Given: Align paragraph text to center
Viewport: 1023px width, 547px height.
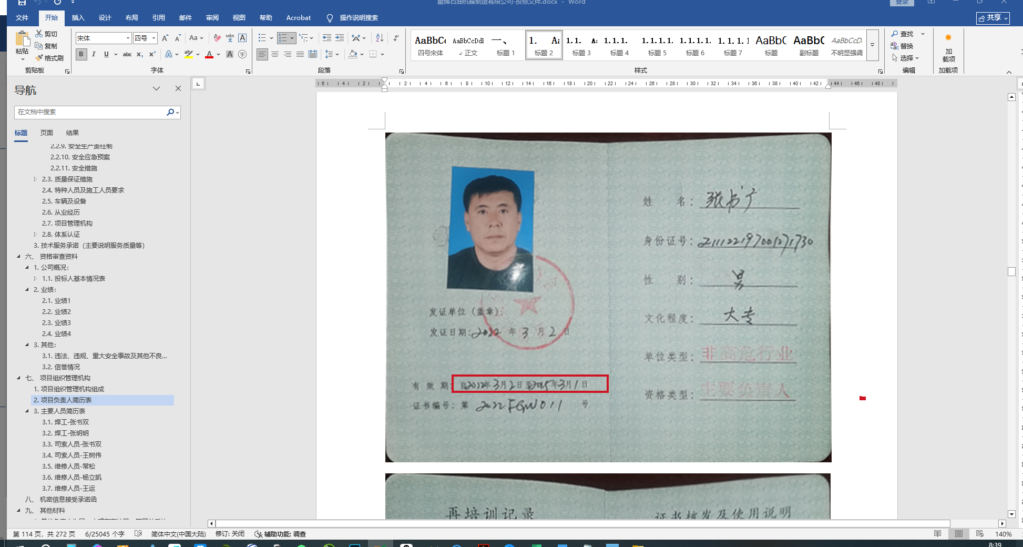Looking at the screenshot, I should click(274, 54).
